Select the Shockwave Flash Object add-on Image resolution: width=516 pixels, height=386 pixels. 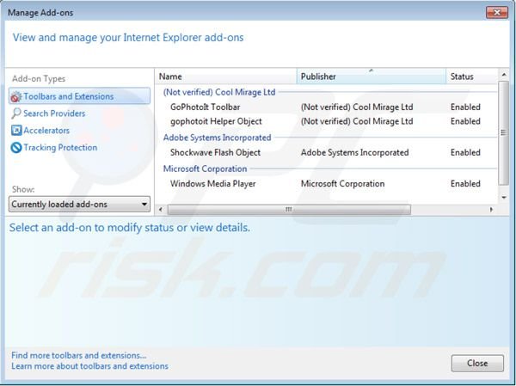[x=215, y=153]
